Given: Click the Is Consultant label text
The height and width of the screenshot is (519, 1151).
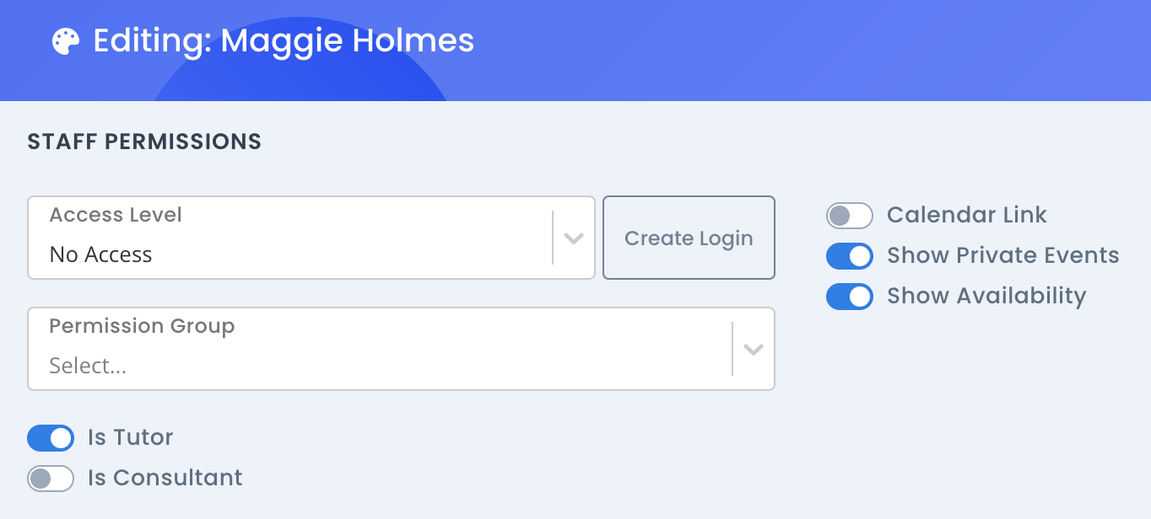Looking at the screenshot, I should pos(165,478).
